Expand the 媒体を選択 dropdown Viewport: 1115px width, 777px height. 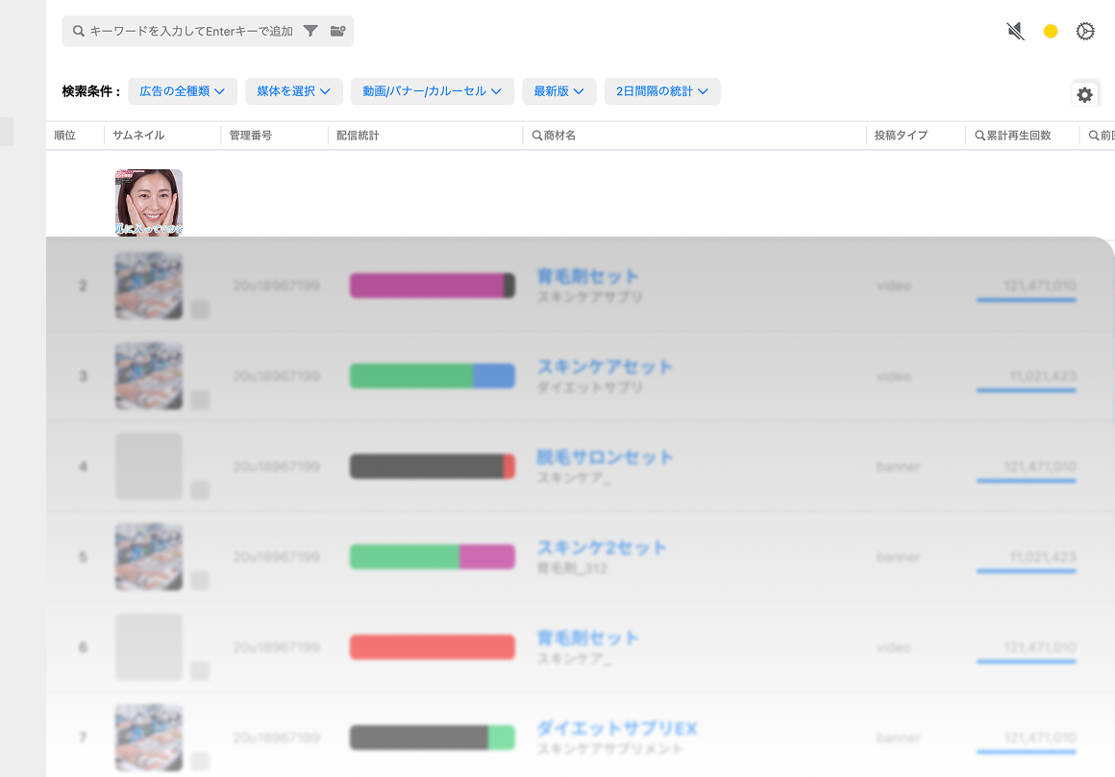click(x=294, y=91)
